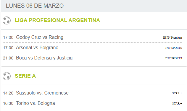Click the 17:00 time of Arsenal match

click(x=8, y=48)
